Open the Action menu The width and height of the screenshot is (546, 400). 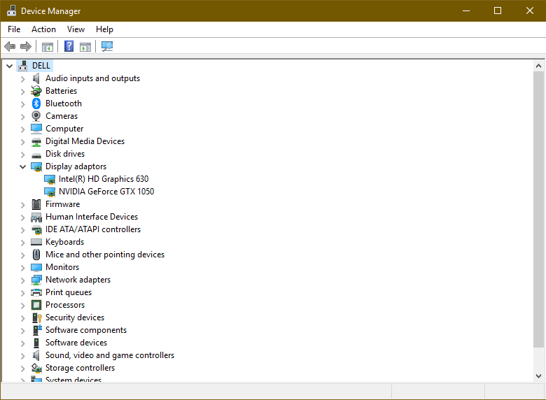click(x=43, y=29)
